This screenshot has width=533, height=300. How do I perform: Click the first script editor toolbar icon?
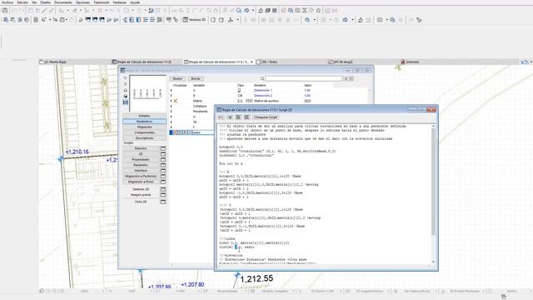pyautogui.click(x=222, y=117)
